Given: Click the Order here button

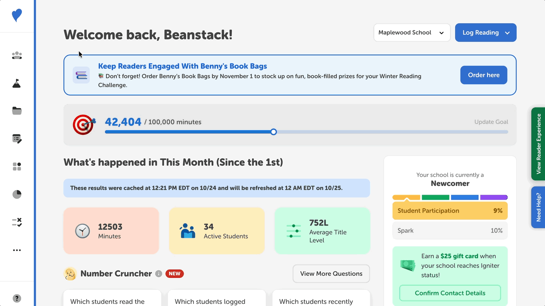Looking at the screenshot, I should pyautogui.click(x=483, y=75).
